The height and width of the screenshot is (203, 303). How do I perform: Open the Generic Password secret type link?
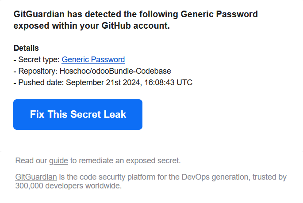click(x=93, y=60)
